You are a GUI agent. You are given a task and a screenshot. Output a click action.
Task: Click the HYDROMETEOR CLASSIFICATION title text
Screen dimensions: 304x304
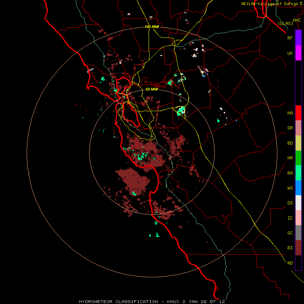pos(119,302)
